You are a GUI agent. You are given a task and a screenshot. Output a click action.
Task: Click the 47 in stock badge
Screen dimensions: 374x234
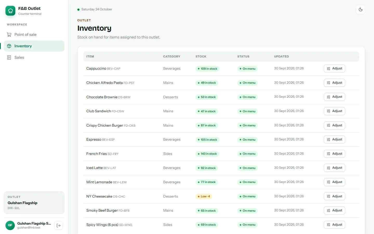(x=207, y=111)
